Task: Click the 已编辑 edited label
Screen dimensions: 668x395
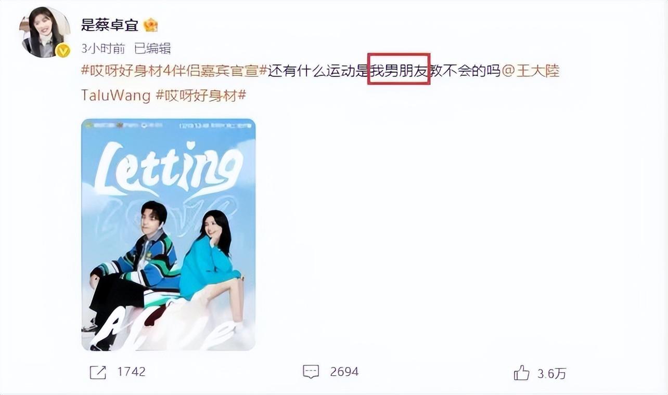Action: 152,49
